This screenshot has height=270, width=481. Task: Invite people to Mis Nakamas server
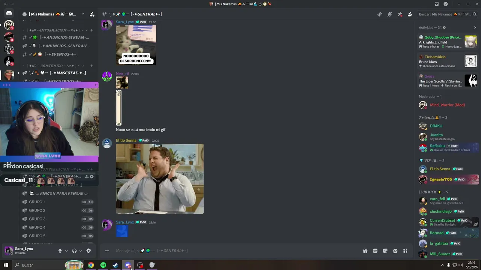(92, 14)
